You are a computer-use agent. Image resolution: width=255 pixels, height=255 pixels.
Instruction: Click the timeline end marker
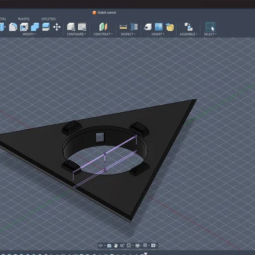click(x=145, y=254)
